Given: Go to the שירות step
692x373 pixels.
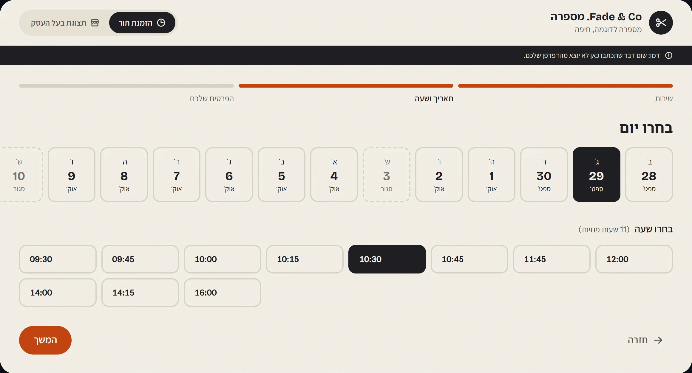Looking at the screenshot, I should click(x=664, y=99).
